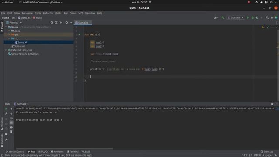279x157 pixels.
Task: Open IDE settings gear in main toolbar
Action: coord(272,17)
